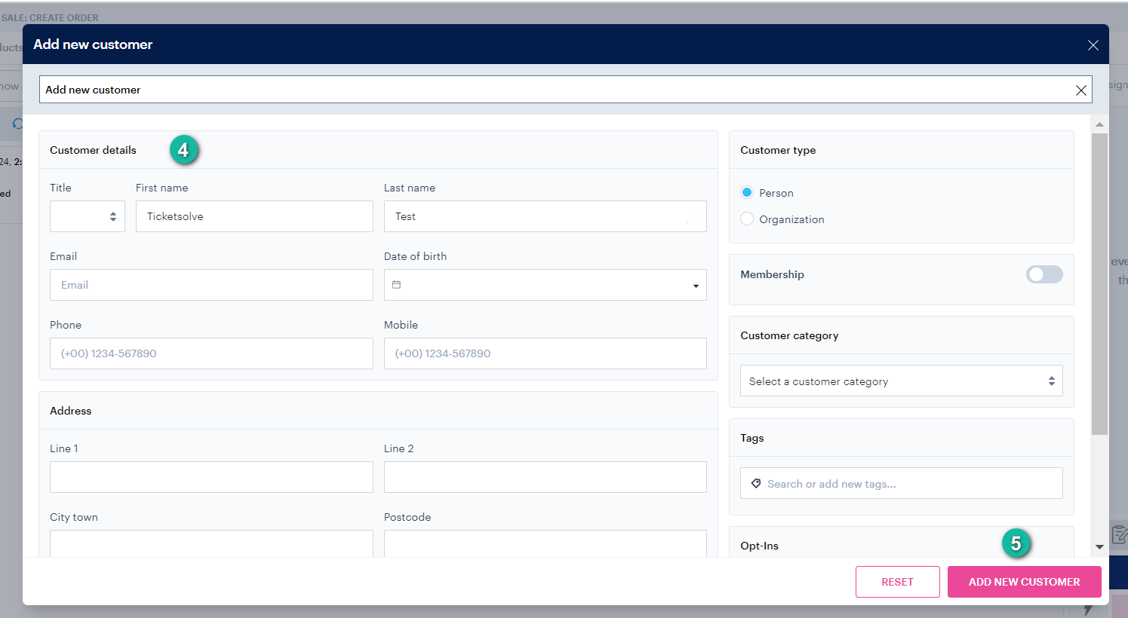
Task: Clear the search field using its X icon
Action: coord(1080,90)
